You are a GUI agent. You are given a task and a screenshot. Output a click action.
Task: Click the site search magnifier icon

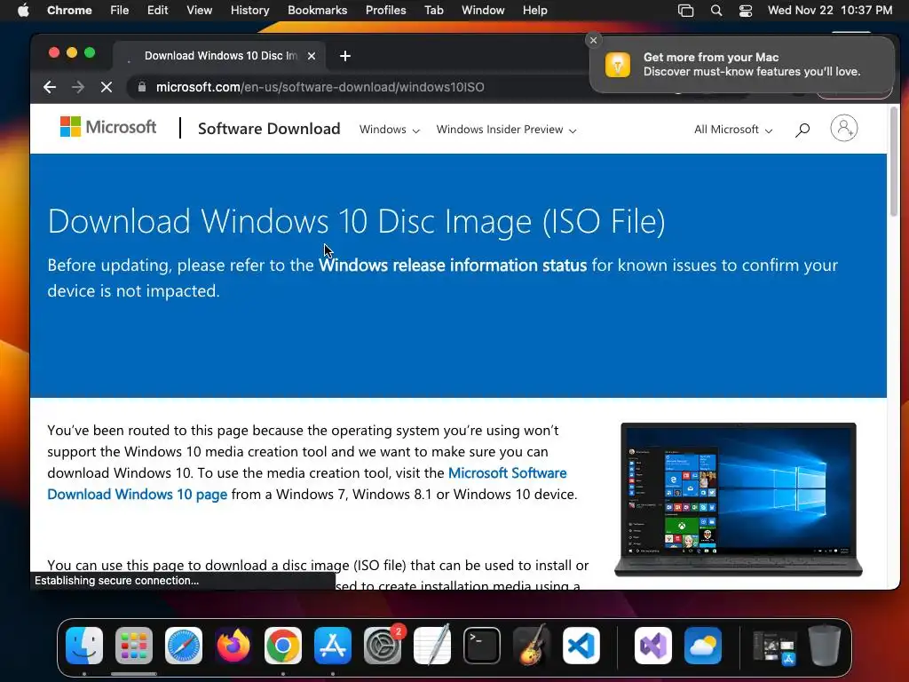pyautogui.click(x=802, y=130)
